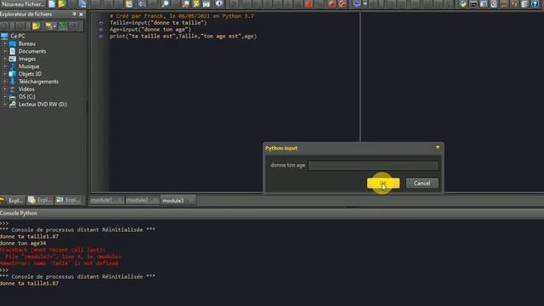Click the yellow folder icon in file explorer toolbar
The height and width of the screenshot is (306, 544).
pyautogui.click(x=36, y=26)
